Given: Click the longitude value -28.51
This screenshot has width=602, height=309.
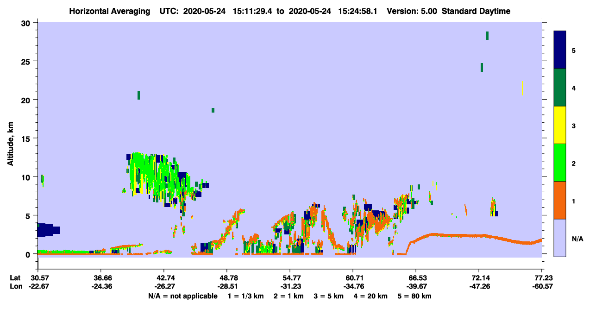Looking at the screenshot, I should pos(227,286).
